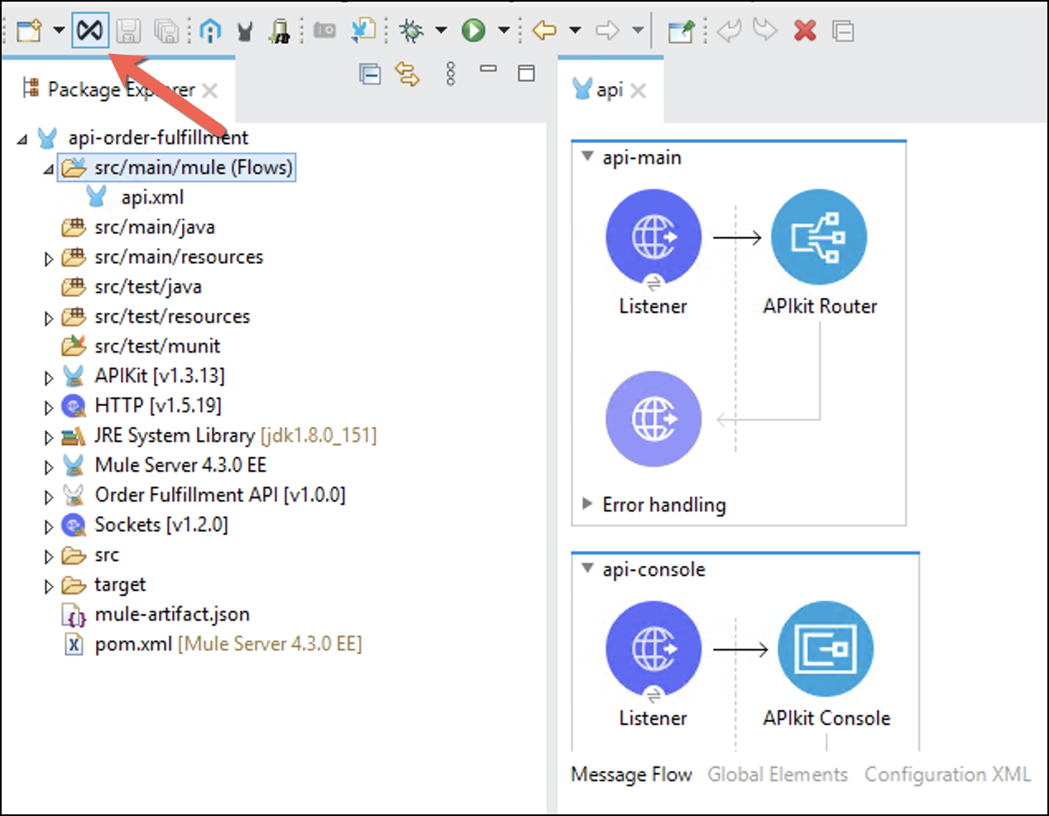Expand the src/test/resources folder
Image resolution: width=1049 pixels, height=816 pixels.
pyautogui.click(x=49, y=319)
